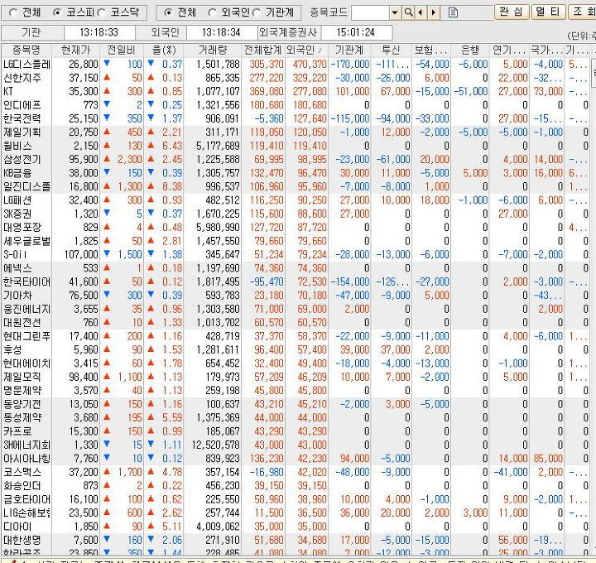Sort by the 기관계 column header

click(349, 50)
